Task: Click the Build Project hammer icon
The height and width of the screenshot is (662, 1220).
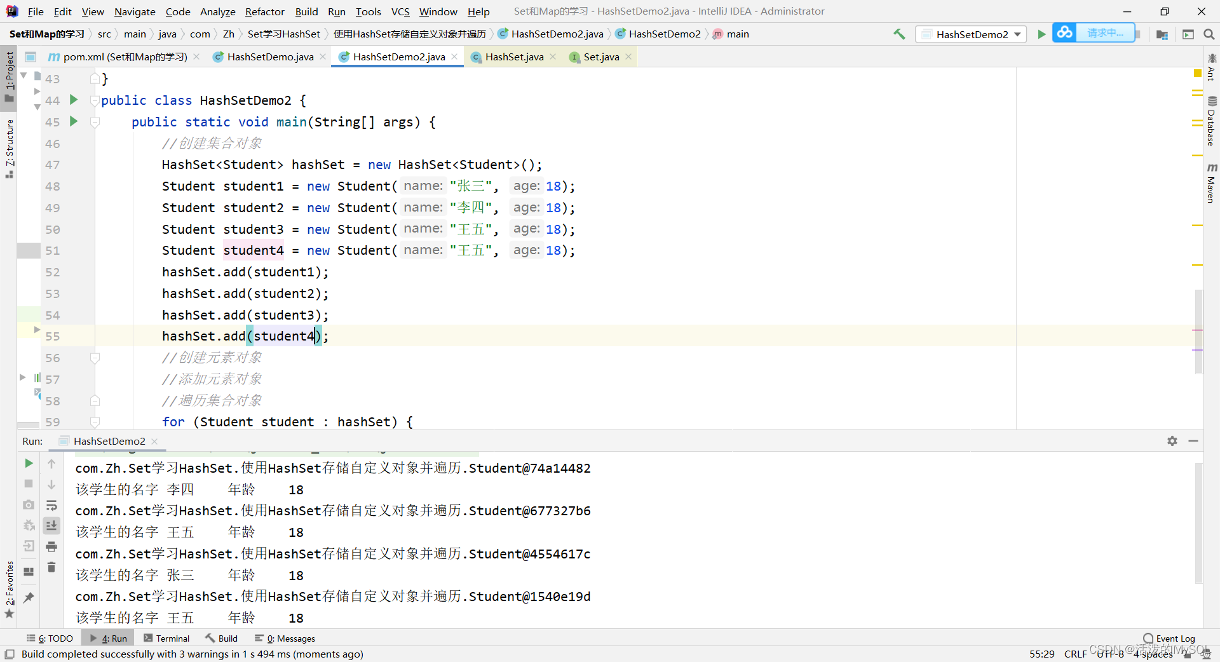Action: click(x=899, y=34)
